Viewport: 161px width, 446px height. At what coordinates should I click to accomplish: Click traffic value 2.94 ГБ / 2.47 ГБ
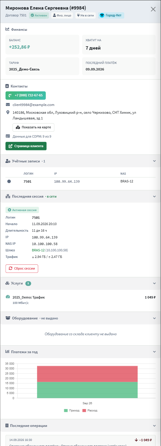point(47,257)
